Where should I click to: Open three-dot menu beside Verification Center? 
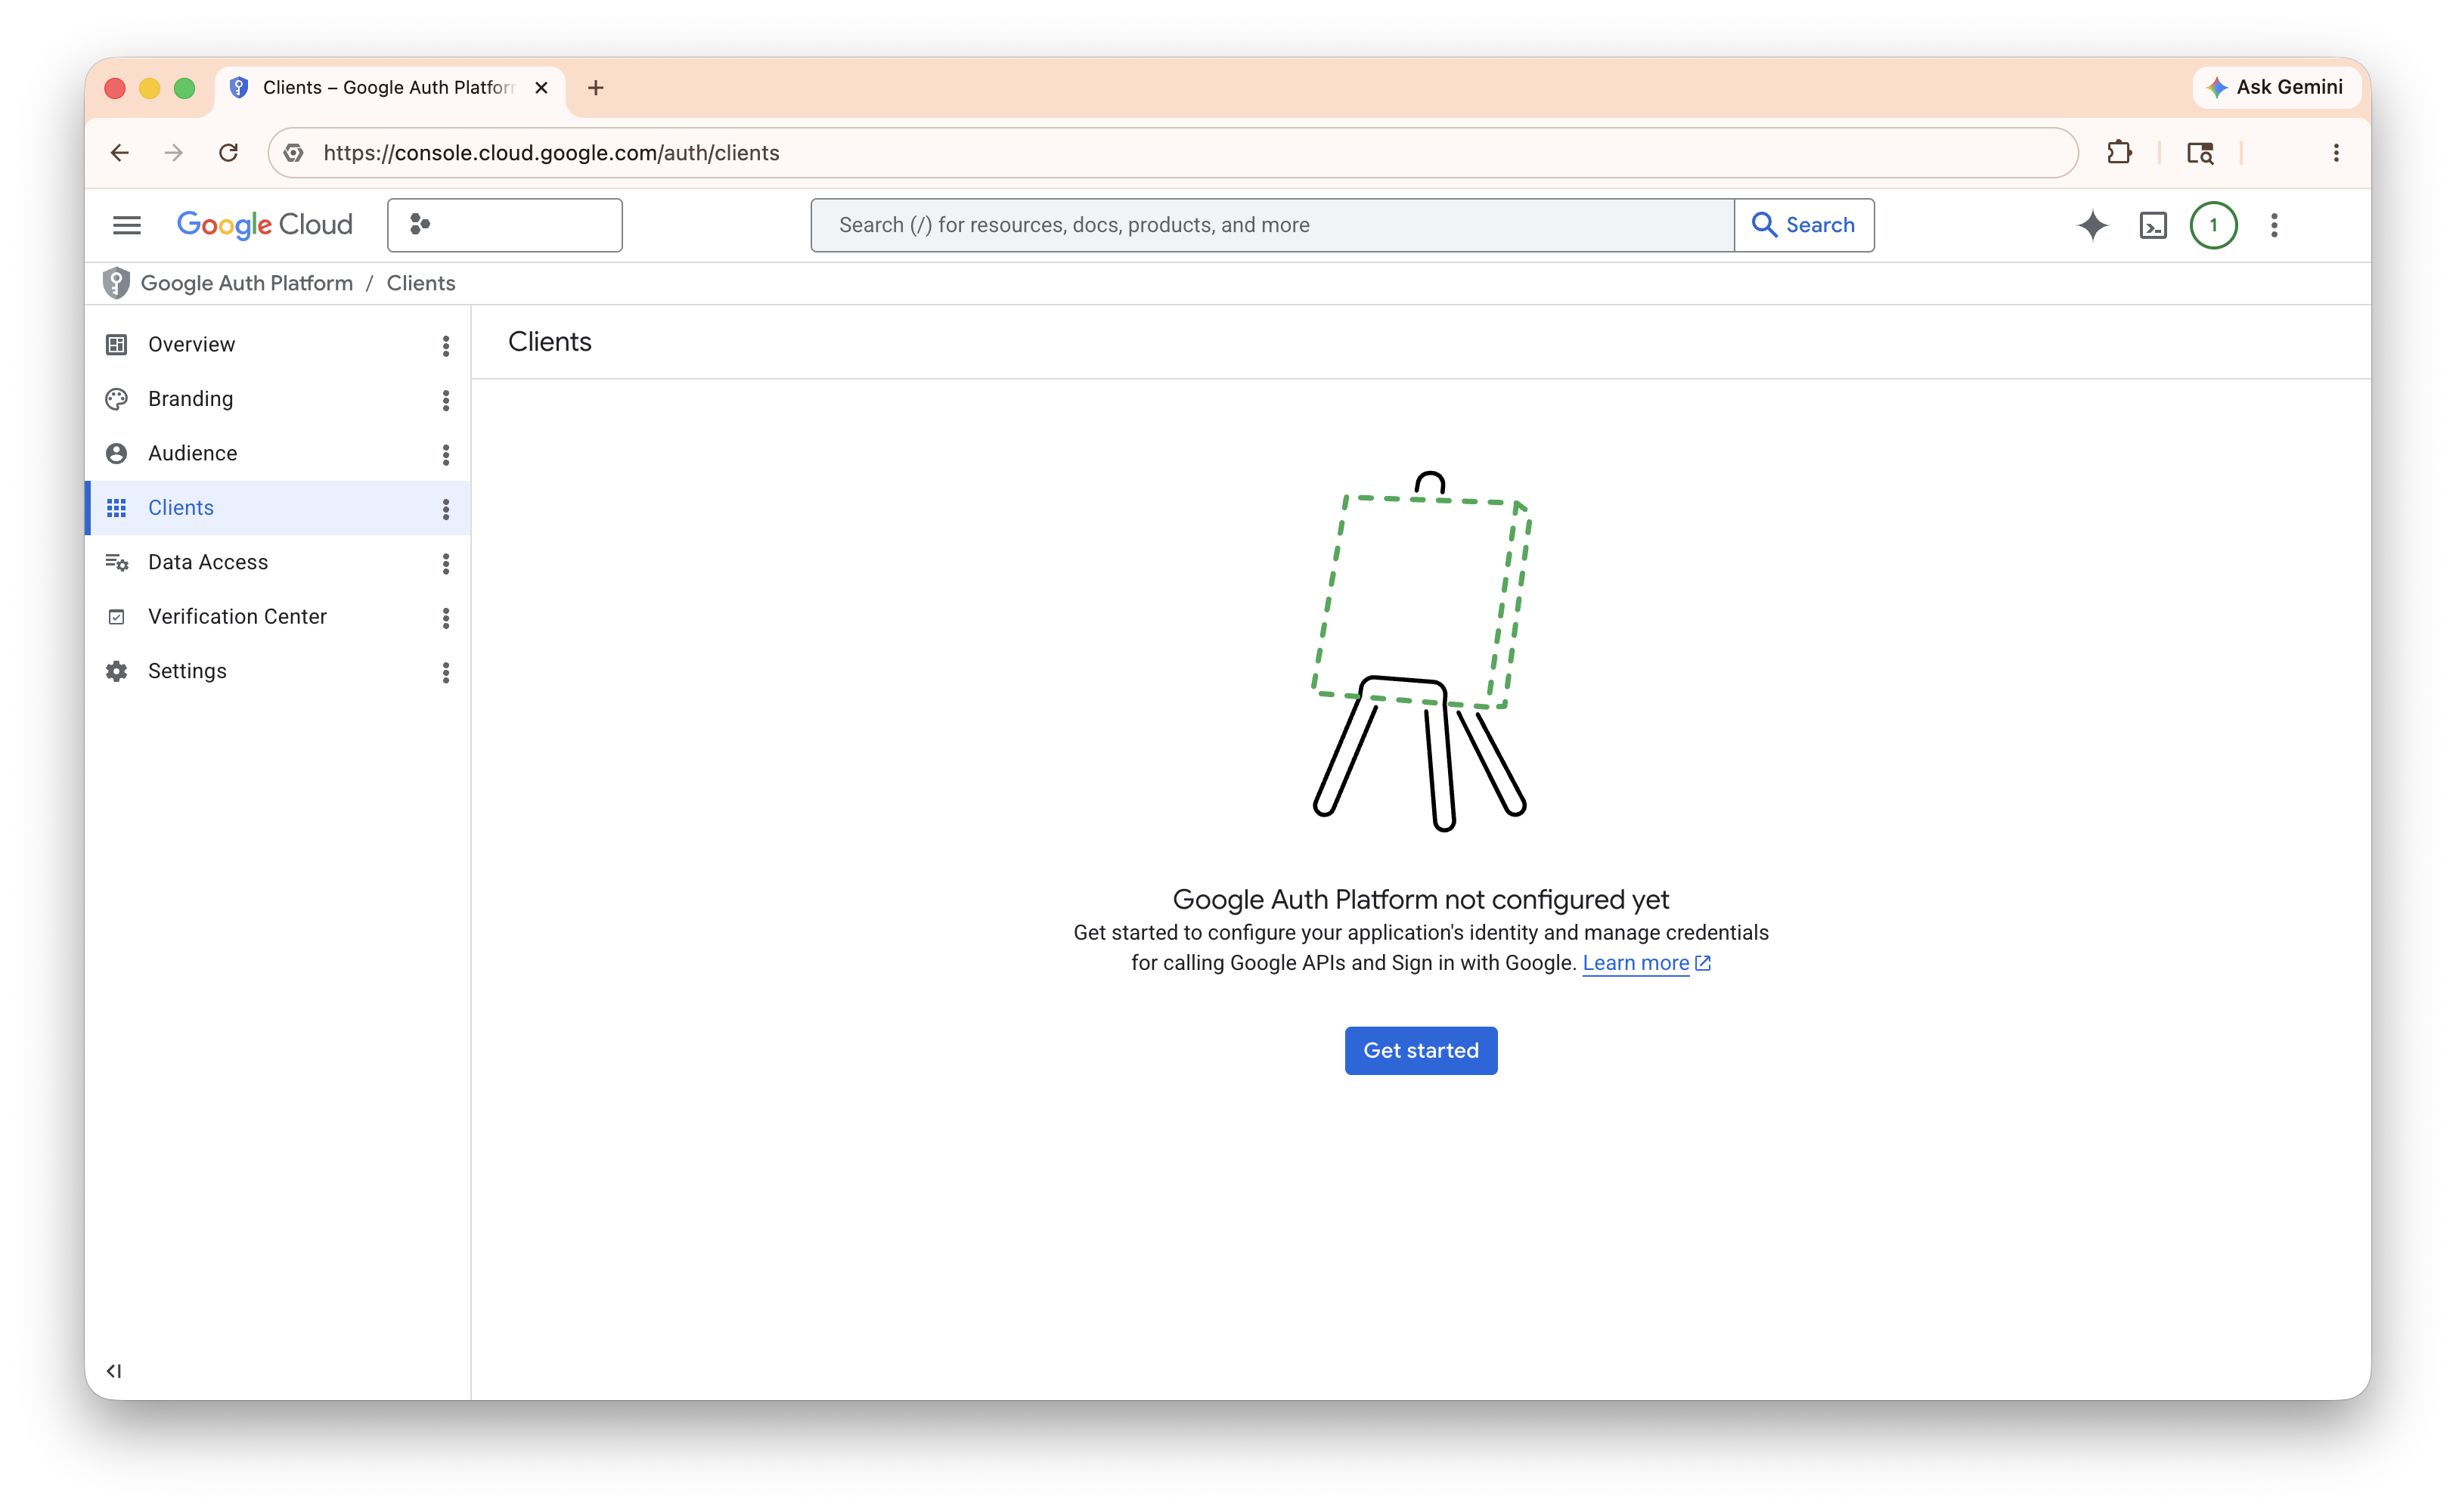[x=446, y=619]
